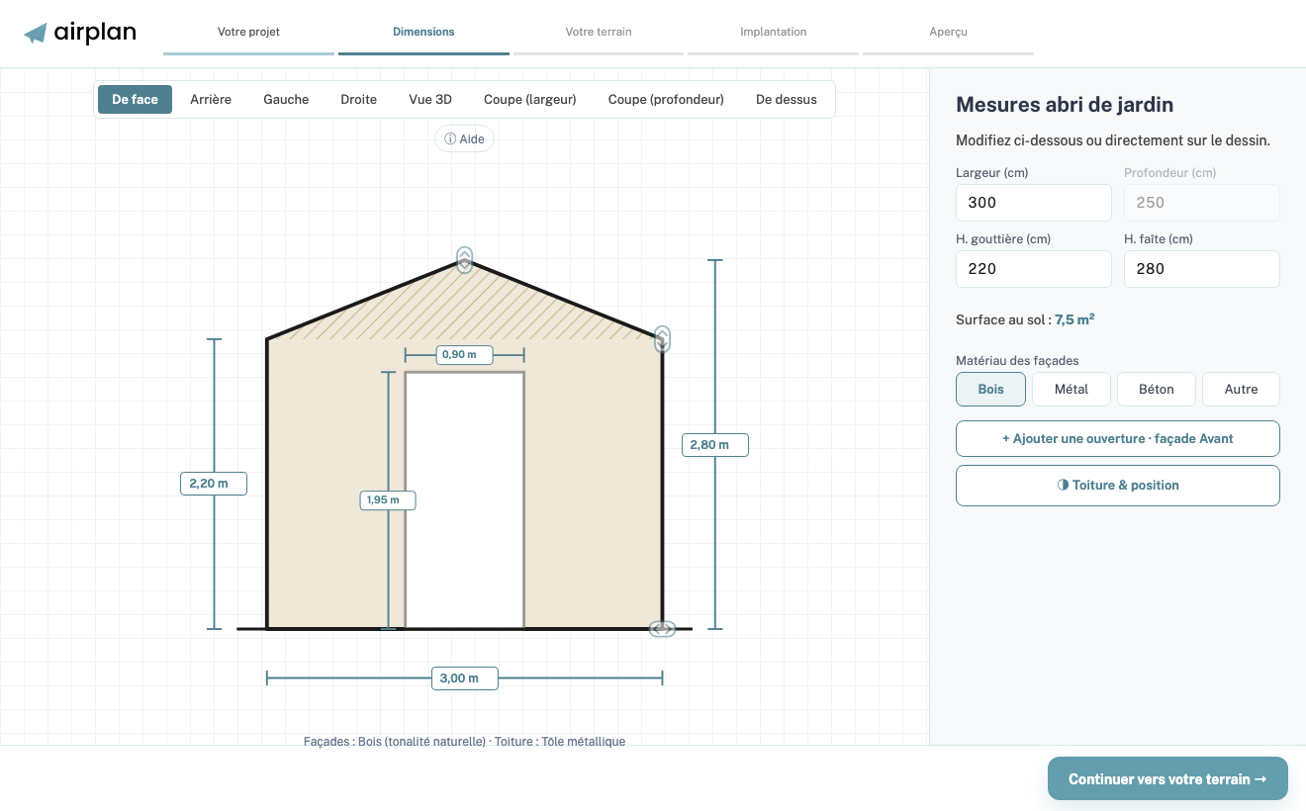Click the Mesures abri de jardin heading
Image resolution: width=1306 pixels, height=811 pixels.
point(1065,105)
